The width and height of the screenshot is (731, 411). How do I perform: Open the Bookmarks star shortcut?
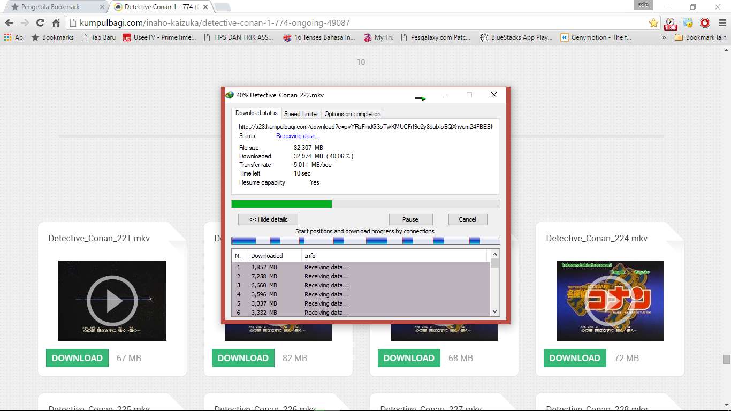pyautogui.click(x=52, y=37)
